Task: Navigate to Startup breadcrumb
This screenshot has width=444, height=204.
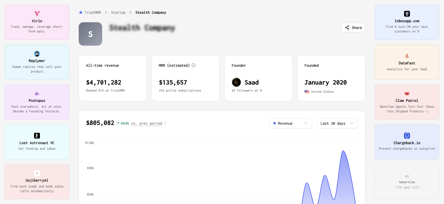Action: (118, 13)
